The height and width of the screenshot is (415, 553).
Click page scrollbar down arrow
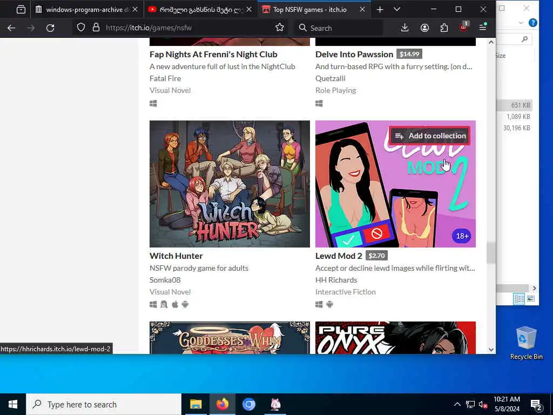pos(491,350)
